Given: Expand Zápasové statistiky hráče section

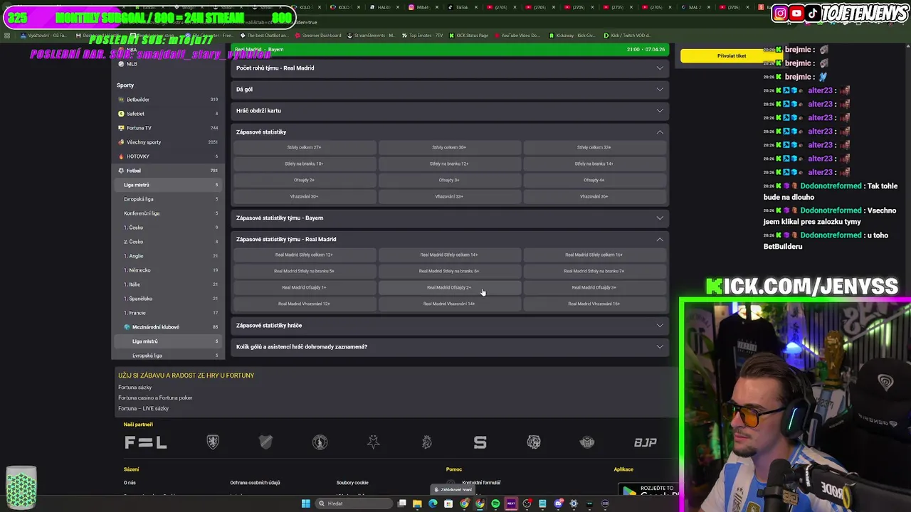Looking at the screenshot, I should (x=450, y=326).
